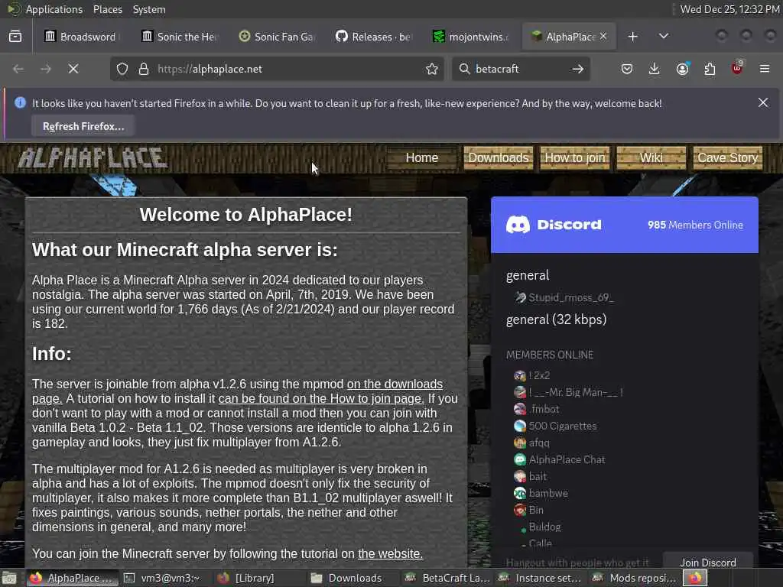
Task: Dismiss the Refresh Firefox notification bar
Action: [x=763, y=102]
